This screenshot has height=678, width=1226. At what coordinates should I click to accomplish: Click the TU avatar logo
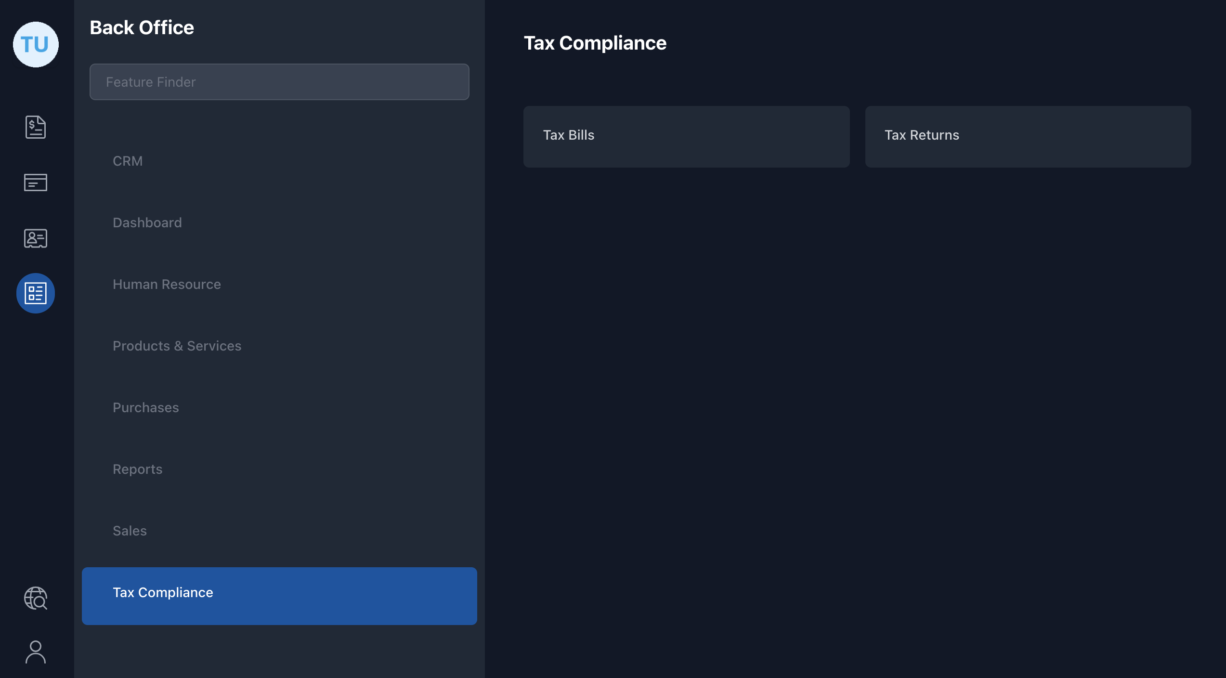coord(36,44)
